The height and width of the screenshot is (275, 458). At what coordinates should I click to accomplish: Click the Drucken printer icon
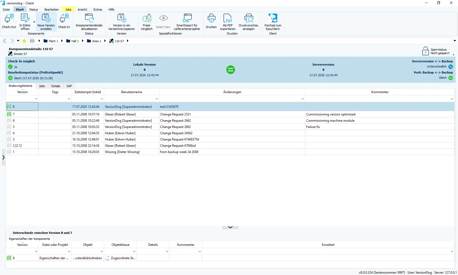click(211, 18)
